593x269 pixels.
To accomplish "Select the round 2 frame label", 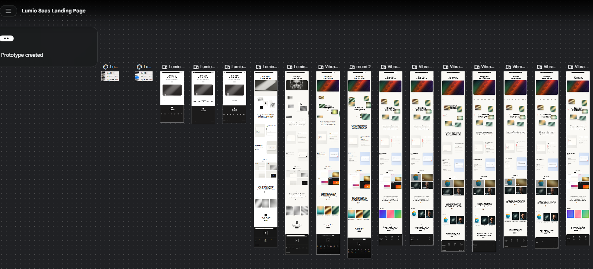I will tap(363, 67).
